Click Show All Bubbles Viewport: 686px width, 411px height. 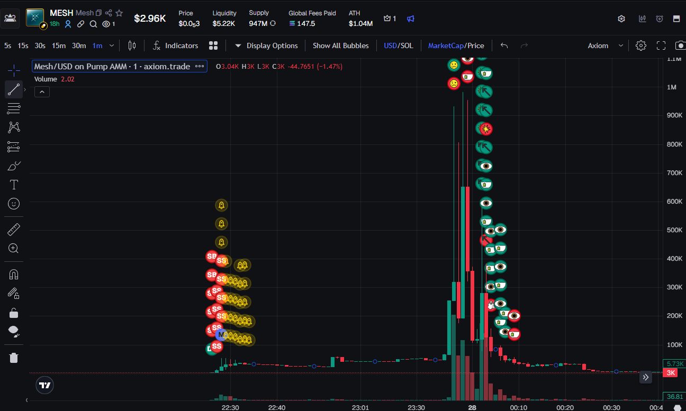tap(340, 45)
